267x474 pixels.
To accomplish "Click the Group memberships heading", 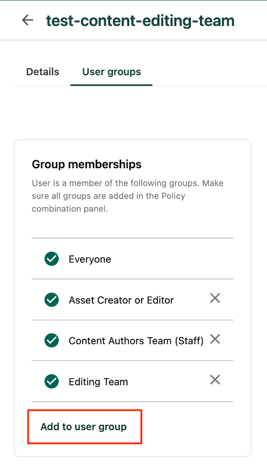I will 86,164.
